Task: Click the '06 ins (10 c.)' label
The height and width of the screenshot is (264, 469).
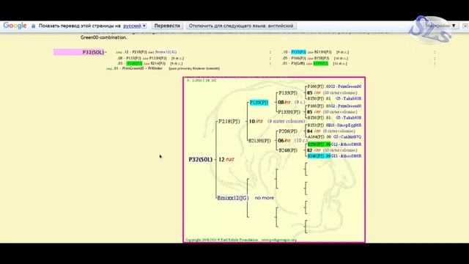Action: [x=292, y=140]
